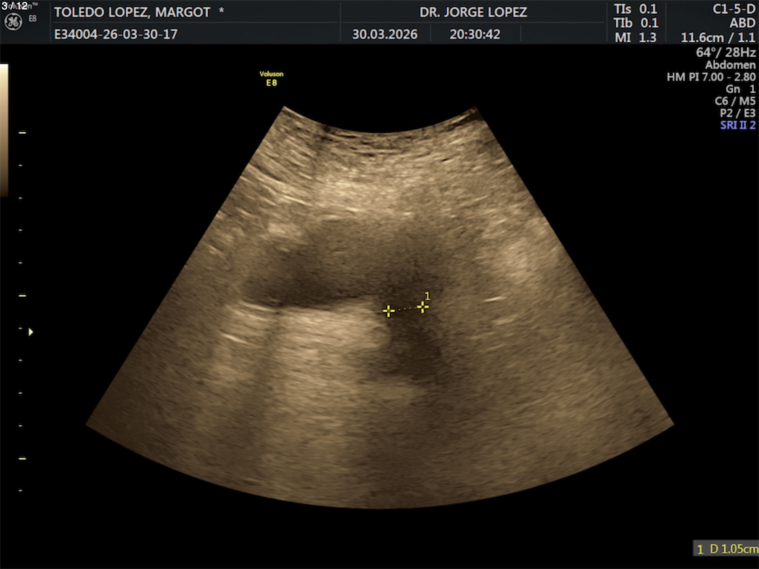This screenshot has height=569, width=759.
Task: Click the right yellow caliper cross marker
Action: pos(422,307)
